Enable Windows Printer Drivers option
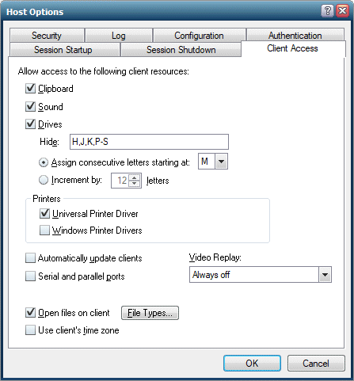 click(x=44, y=231)
